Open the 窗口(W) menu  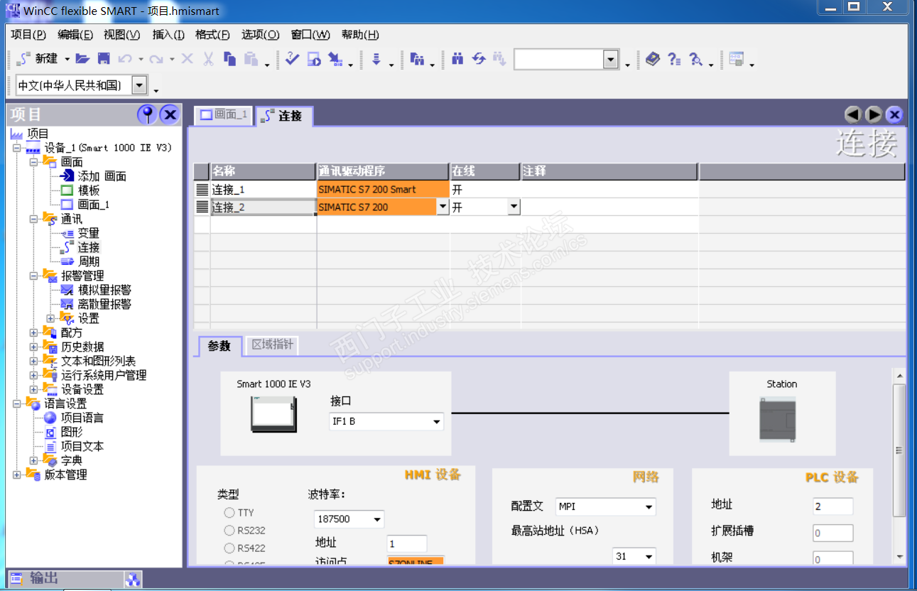[x=311, y=35]
